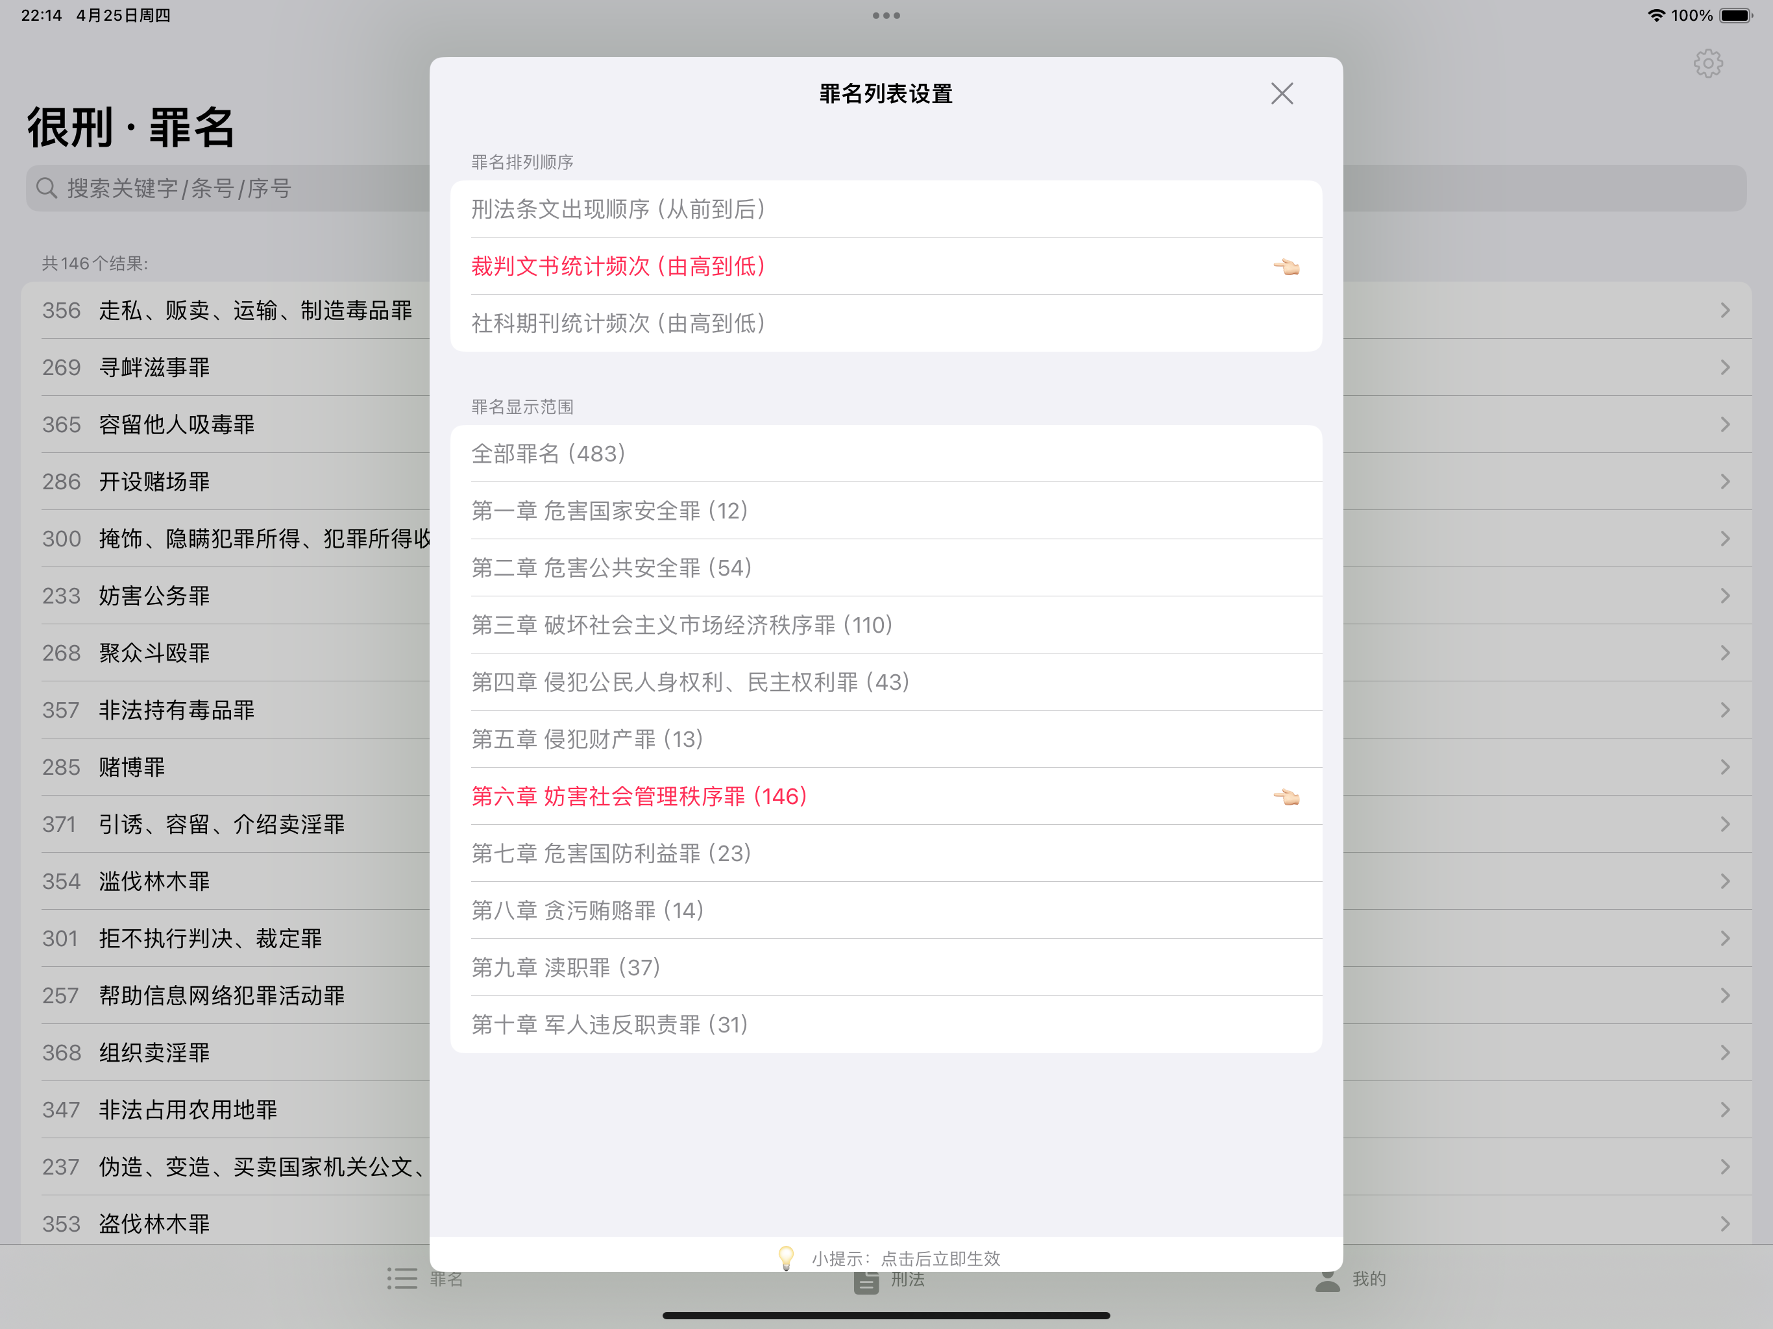
Task: Tap the battery status icon
Action: [x=1736, y=15]
